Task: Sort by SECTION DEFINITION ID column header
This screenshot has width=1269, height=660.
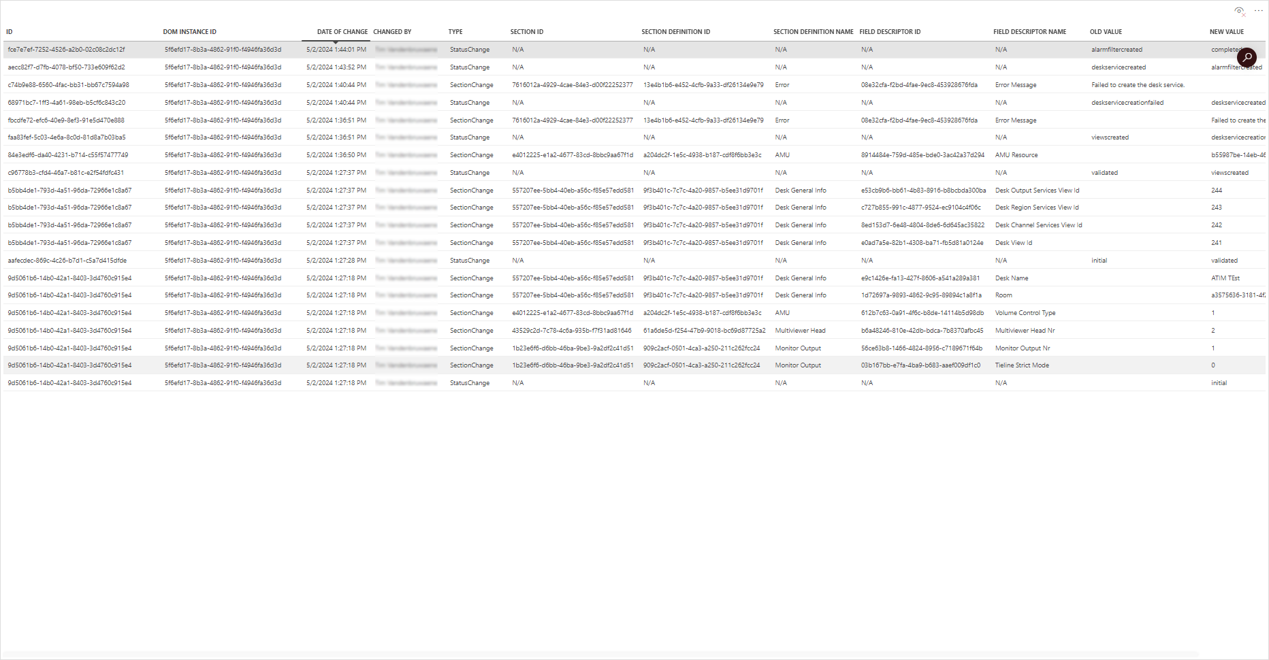Action: point(675,32)
